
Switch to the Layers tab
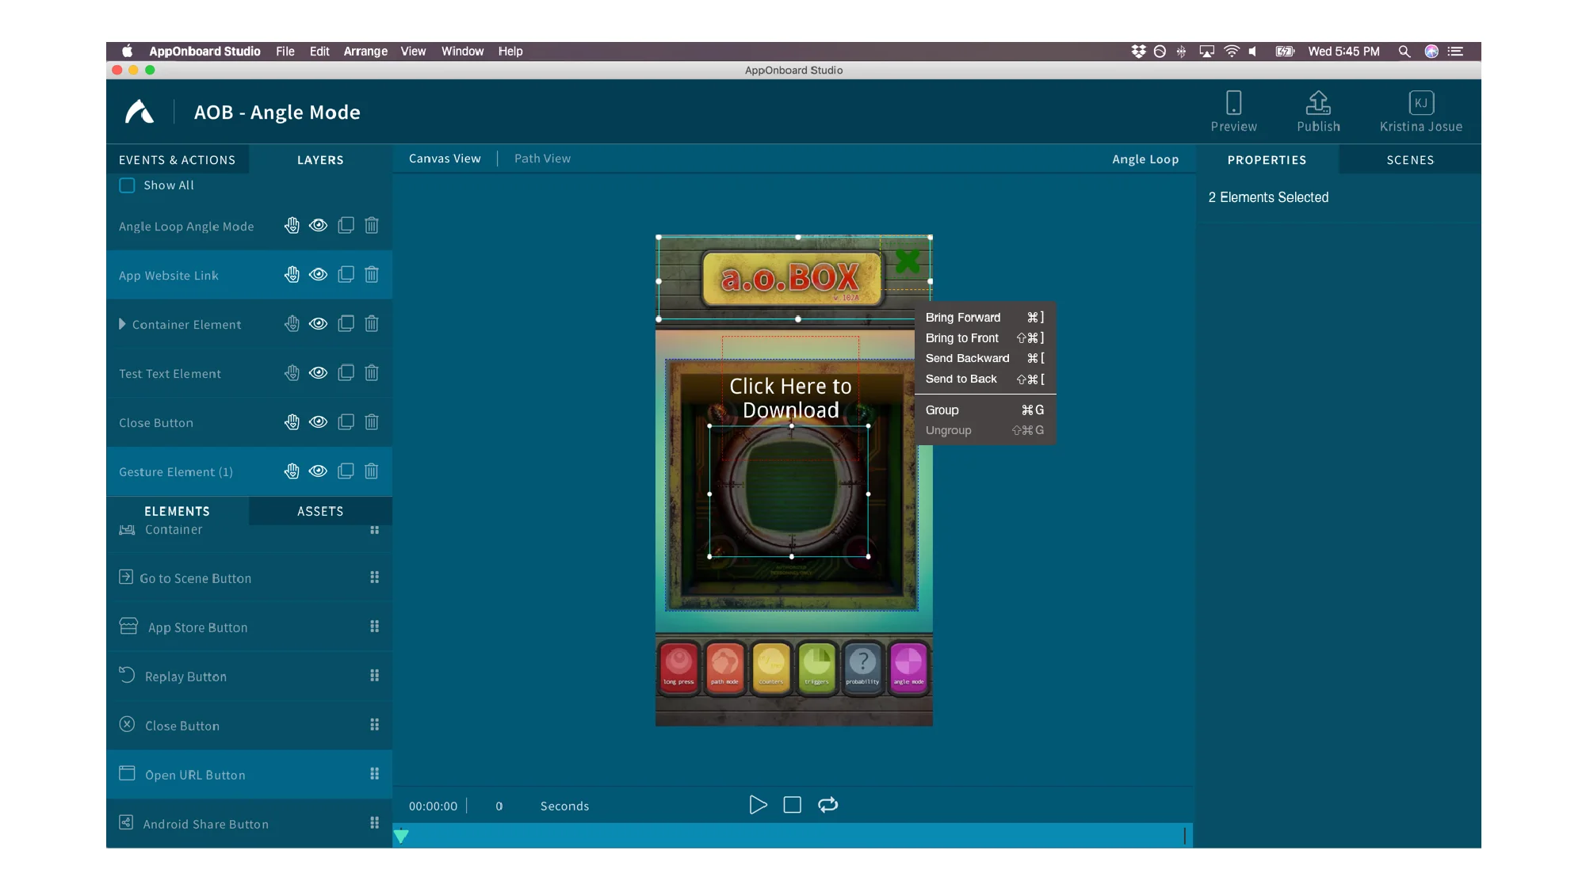pyautogui.click(x=320, y=160)
